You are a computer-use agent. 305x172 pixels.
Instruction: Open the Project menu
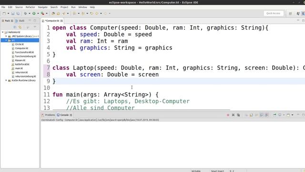point(64,7)
